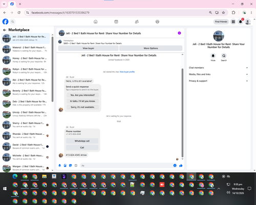Open conversation info purple icon
Viewport: 256px width, 205px height.
tap(179, 33)
